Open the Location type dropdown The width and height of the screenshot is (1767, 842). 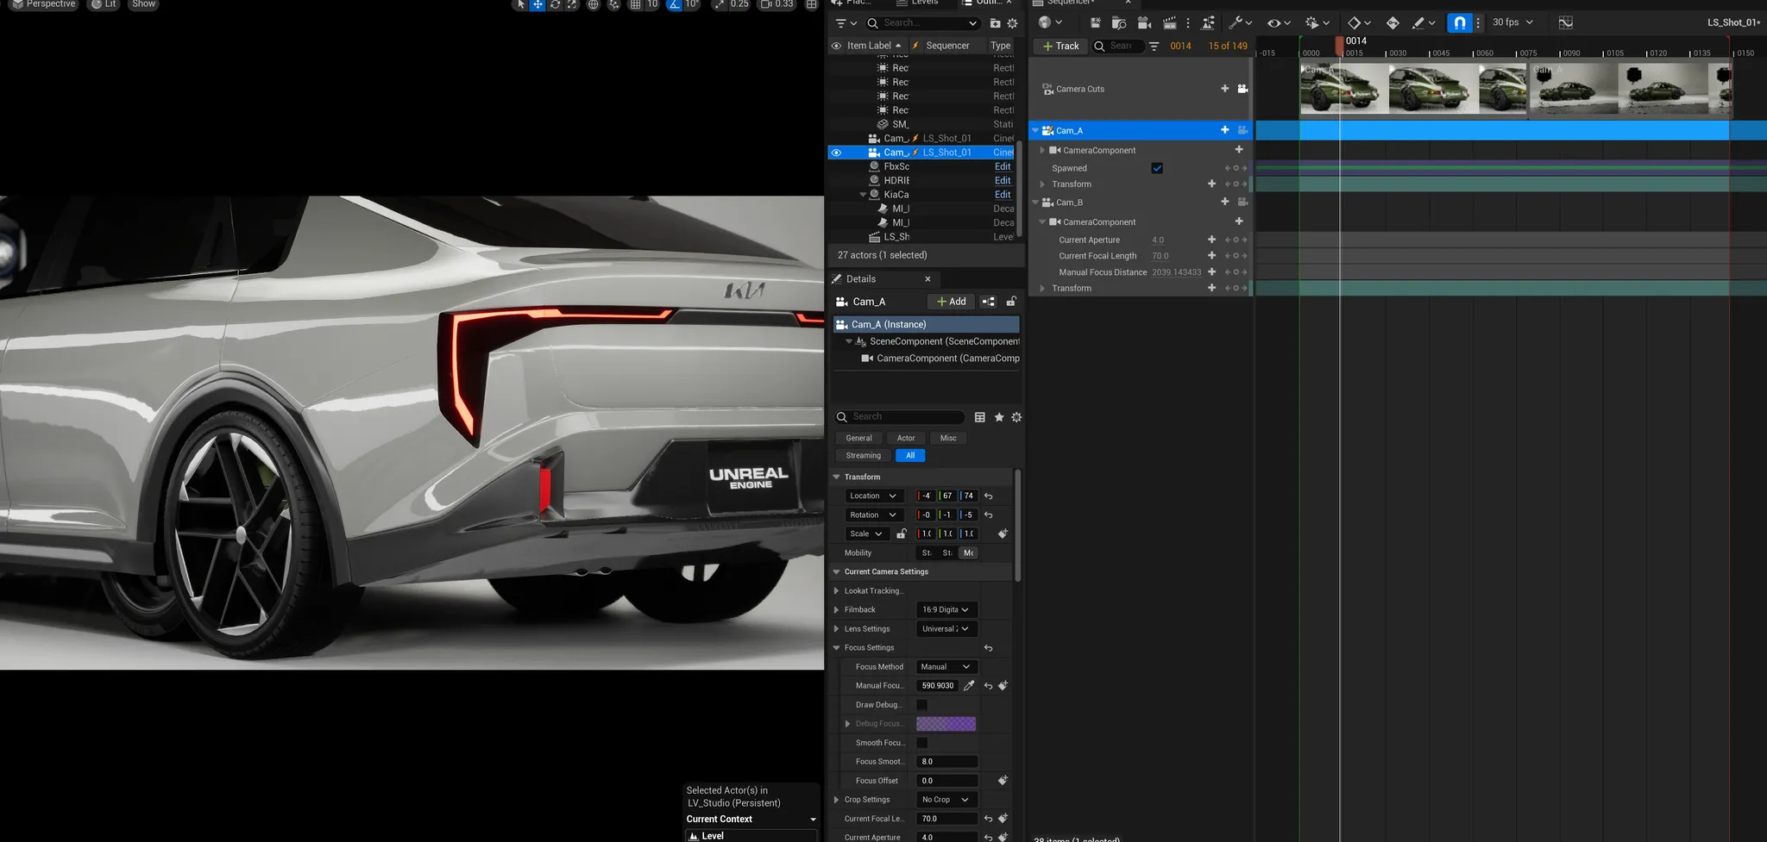pos(873,496)
